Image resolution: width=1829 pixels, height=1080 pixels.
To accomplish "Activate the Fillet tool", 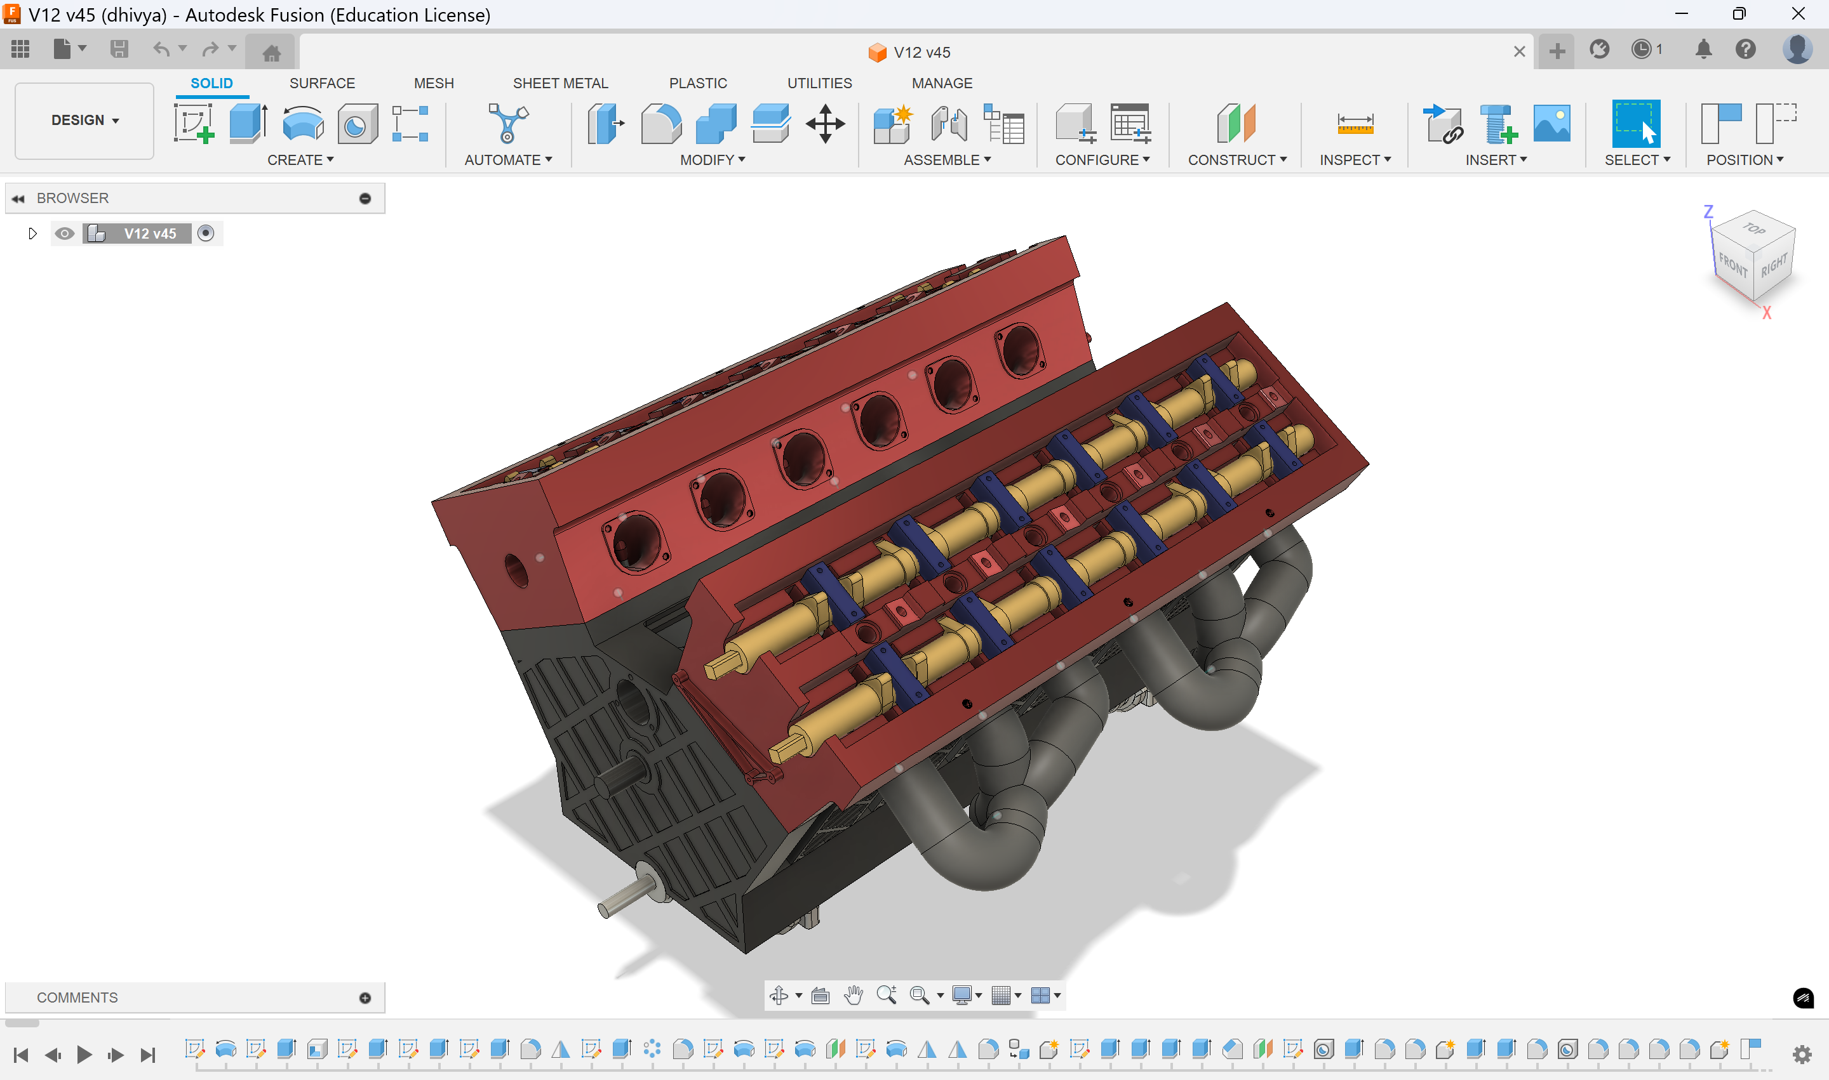I will coord(660,123).
